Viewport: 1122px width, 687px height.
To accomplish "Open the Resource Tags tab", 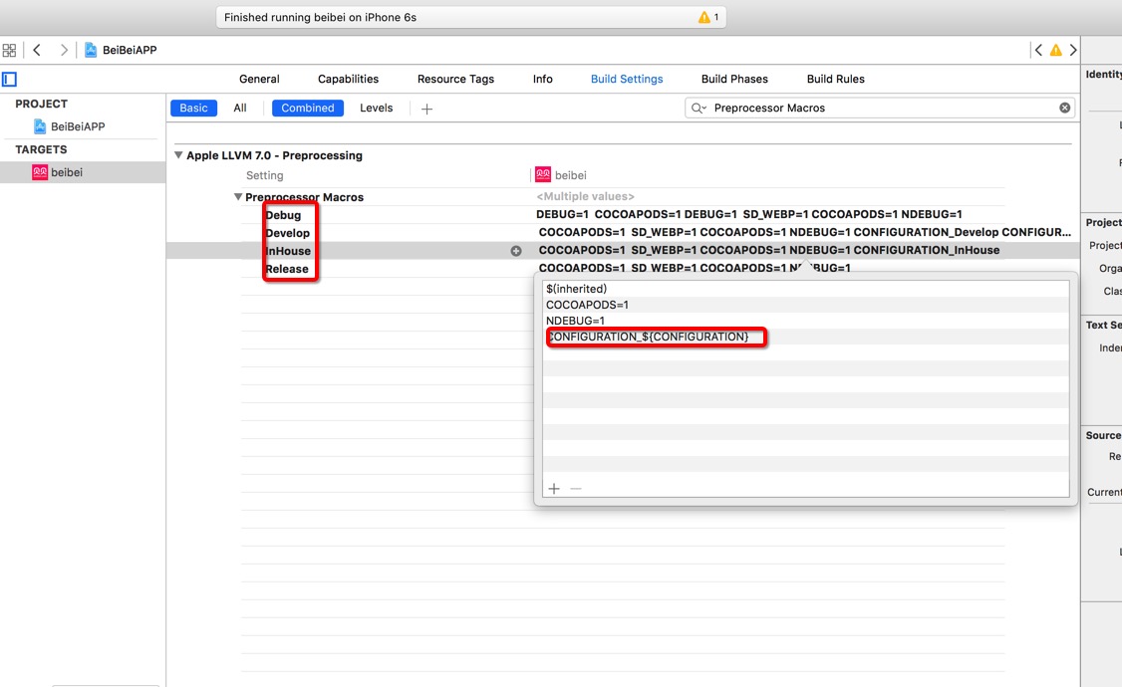I will (455, 80).
